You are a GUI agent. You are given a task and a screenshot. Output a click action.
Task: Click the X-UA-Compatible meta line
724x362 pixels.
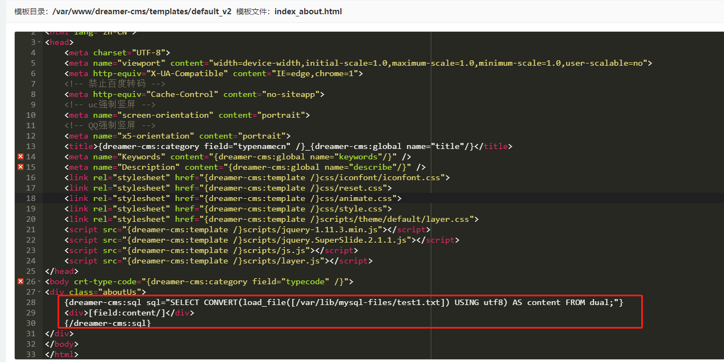point(213,73)
